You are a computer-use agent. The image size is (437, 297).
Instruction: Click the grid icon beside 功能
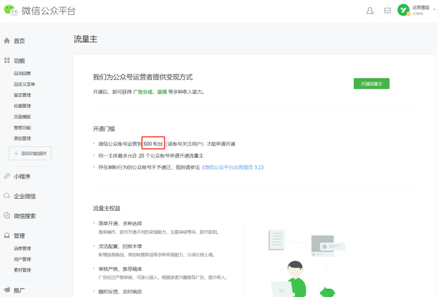tap(7, 61)
